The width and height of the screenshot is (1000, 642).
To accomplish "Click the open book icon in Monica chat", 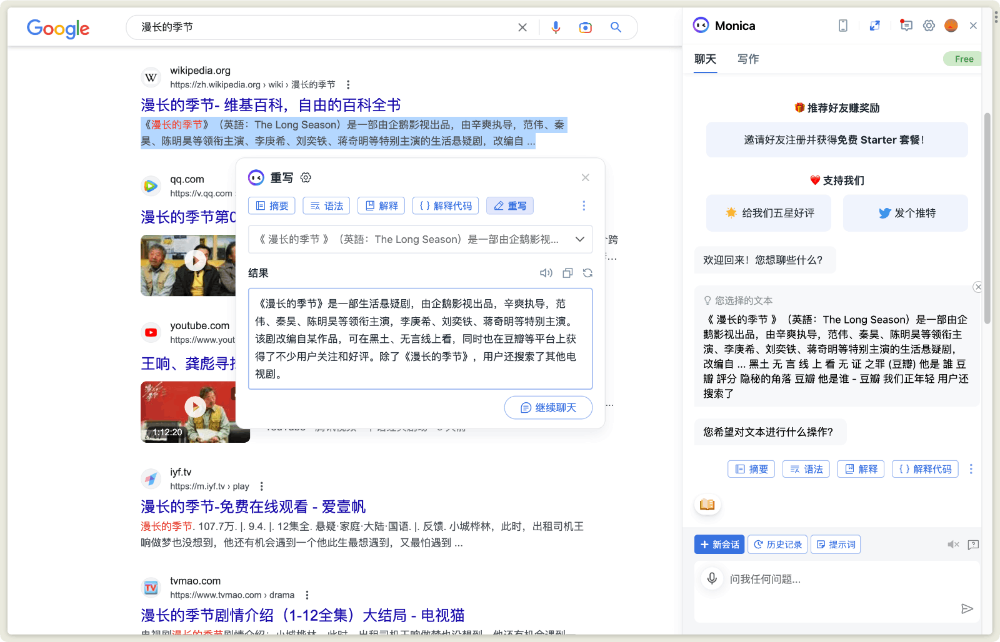I will tap(707, 505).
